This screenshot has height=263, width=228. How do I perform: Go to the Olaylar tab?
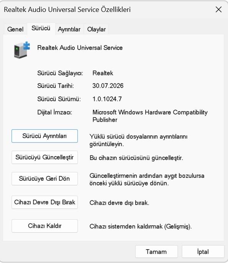point(97,29)
